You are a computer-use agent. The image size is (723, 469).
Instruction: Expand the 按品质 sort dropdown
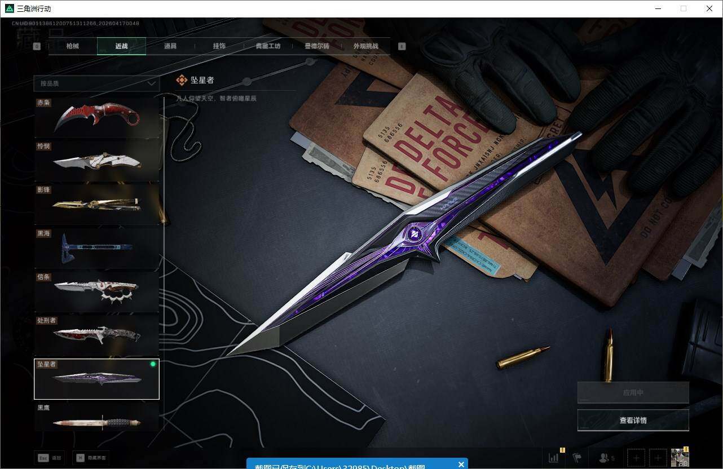[96, 83]
